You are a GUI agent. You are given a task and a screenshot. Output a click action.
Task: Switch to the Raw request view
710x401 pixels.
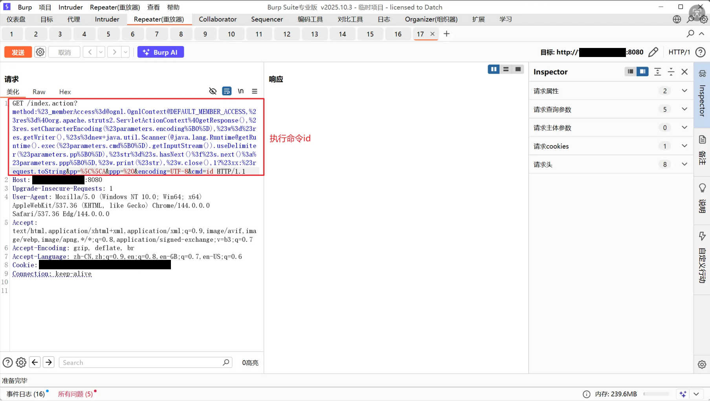coord(39,92)
